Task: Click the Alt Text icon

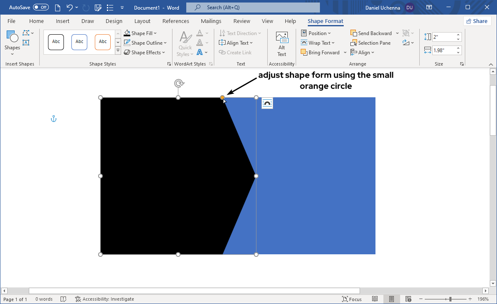Action: pyautogui.click(x=281, y=44)
